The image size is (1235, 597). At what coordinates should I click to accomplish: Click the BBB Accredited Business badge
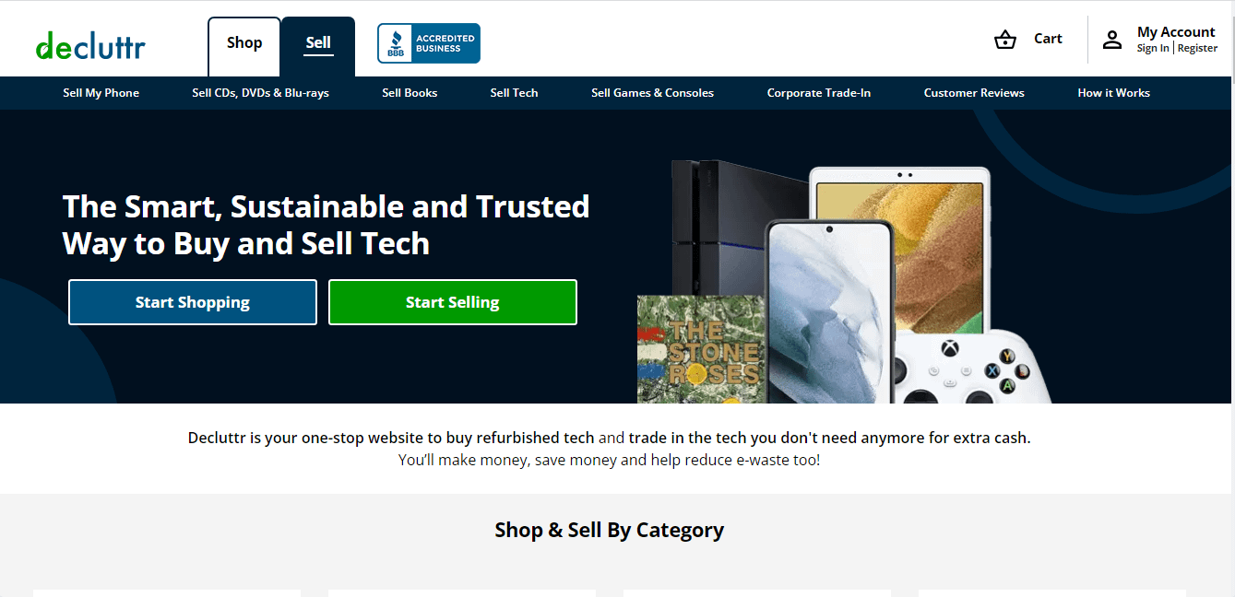[x=429, y=43]
